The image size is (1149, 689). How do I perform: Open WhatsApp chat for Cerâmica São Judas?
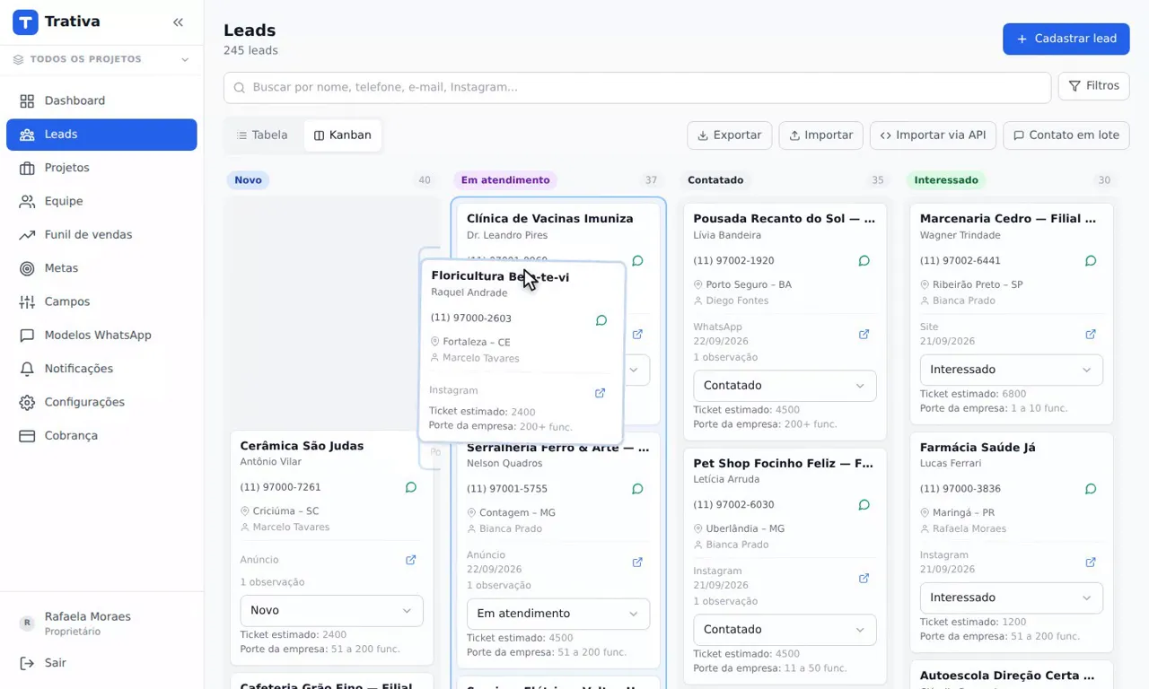(x=411, y=487)
